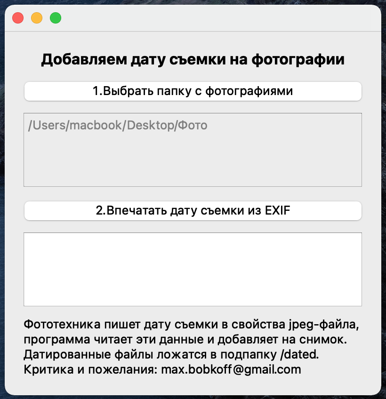Click the line "программа читает эти данные"
386x399 pixels.
pyautogui.click(x=185, y=339)
